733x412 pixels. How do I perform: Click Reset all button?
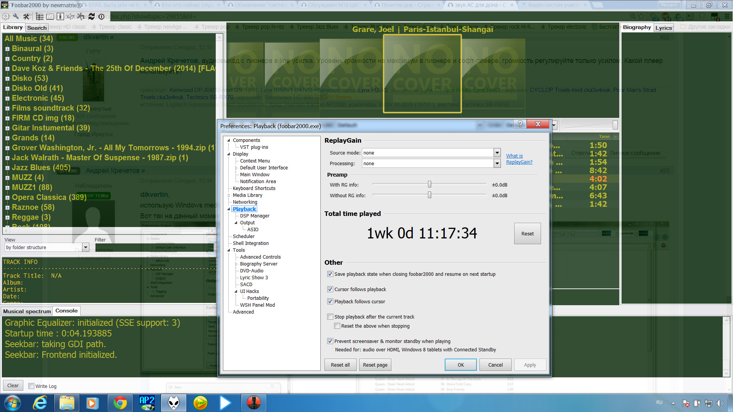click(x=340, y=365)
